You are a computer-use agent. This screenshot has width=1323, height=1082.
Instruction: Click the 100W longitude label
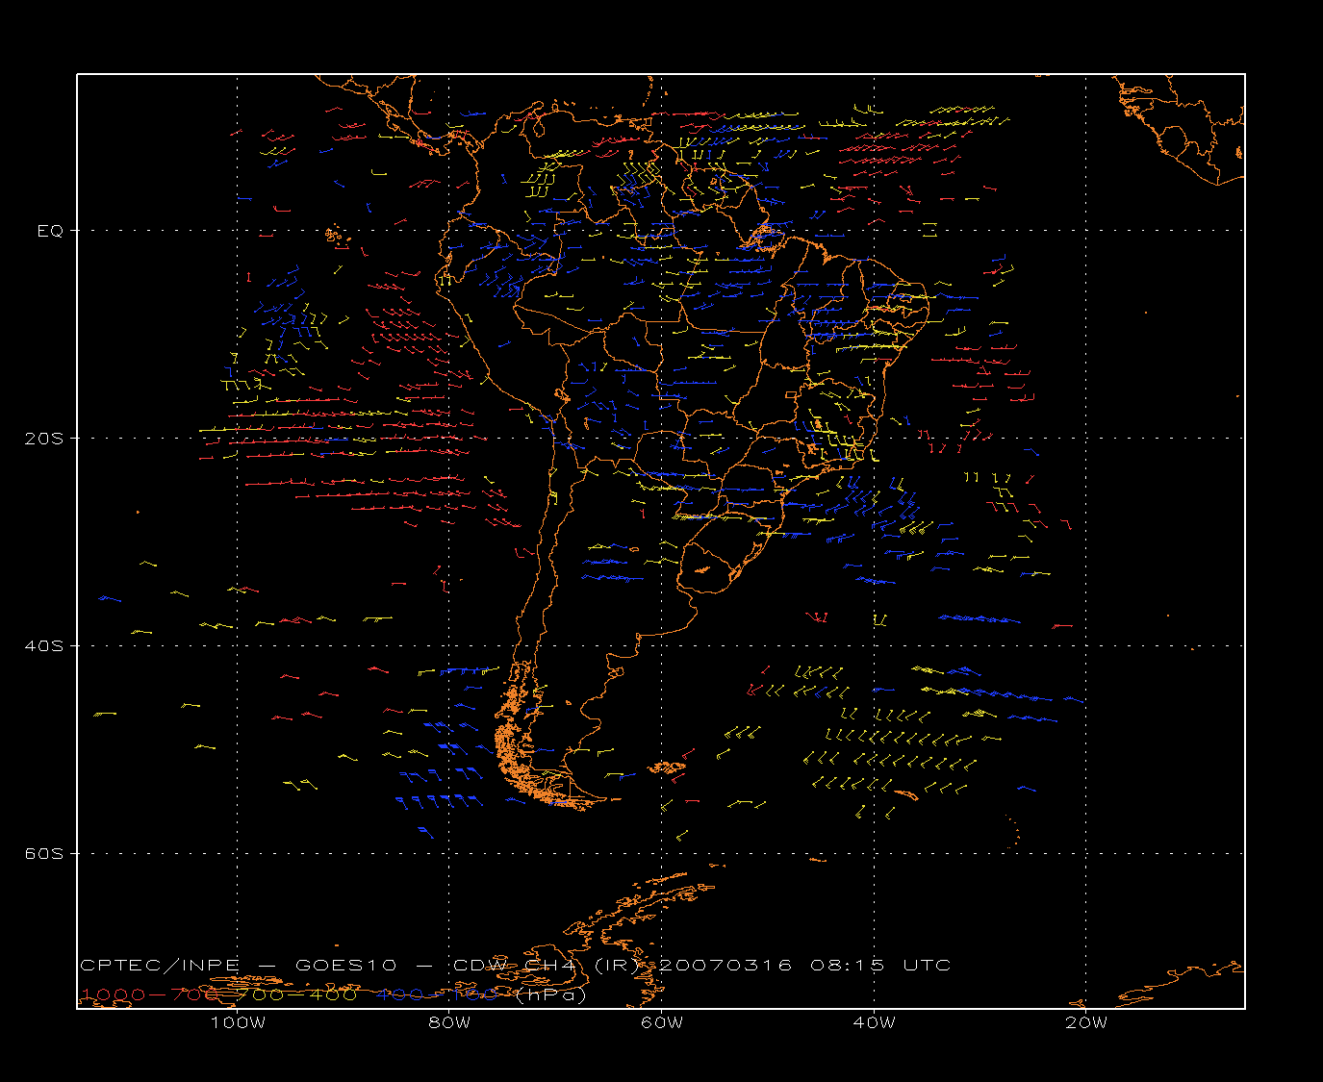(238, 1022)
